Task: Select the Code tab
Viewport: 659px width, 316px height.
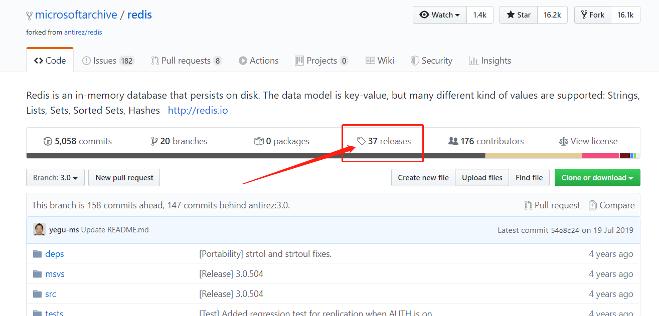Action: (50, 60)
